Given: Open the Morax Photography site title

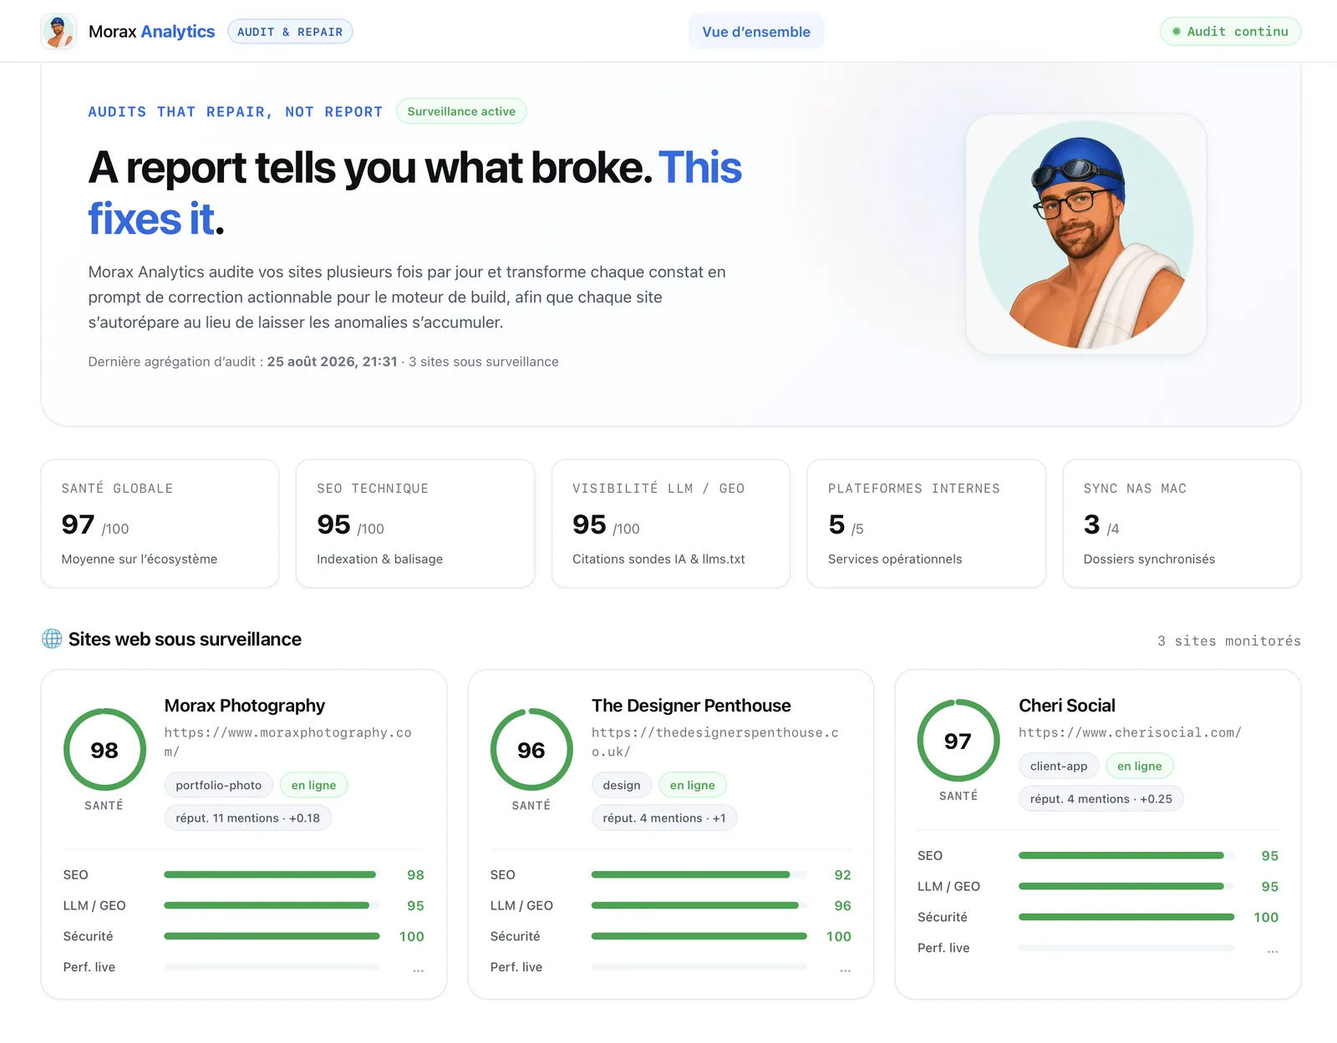Looking at the screenshot, I should [x=245, y=706].
